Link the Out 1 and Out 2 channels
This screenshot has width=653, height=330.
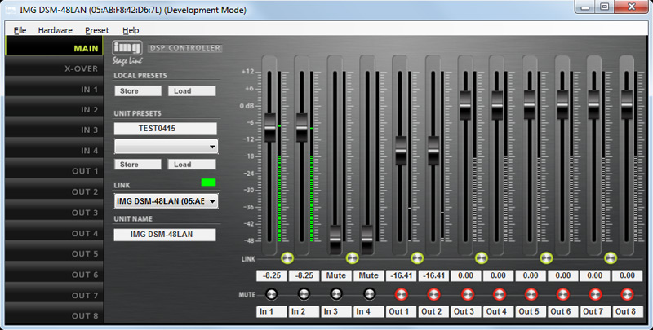pos(417,258)
